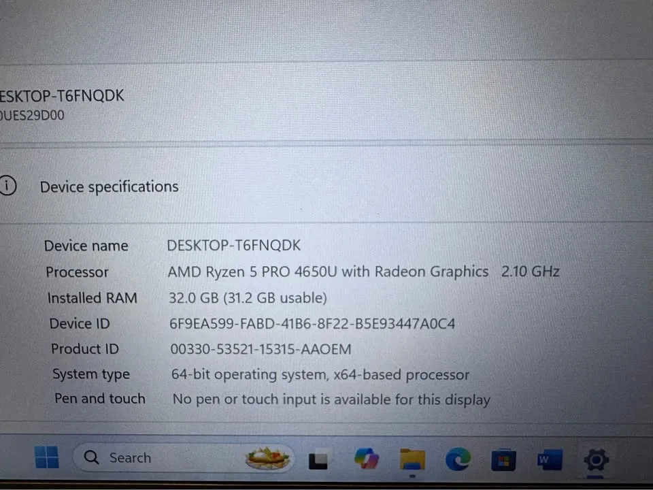This screenshot has height=490, width=653.
Task: Open the Settings gear on the taskbar
Action: pos(596,459)
